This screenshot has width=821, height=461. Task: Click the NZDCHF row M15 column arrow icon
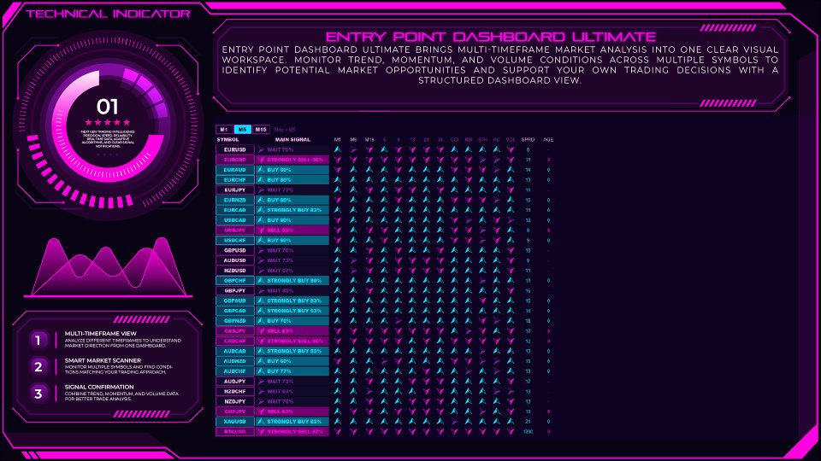pos(369,391)
